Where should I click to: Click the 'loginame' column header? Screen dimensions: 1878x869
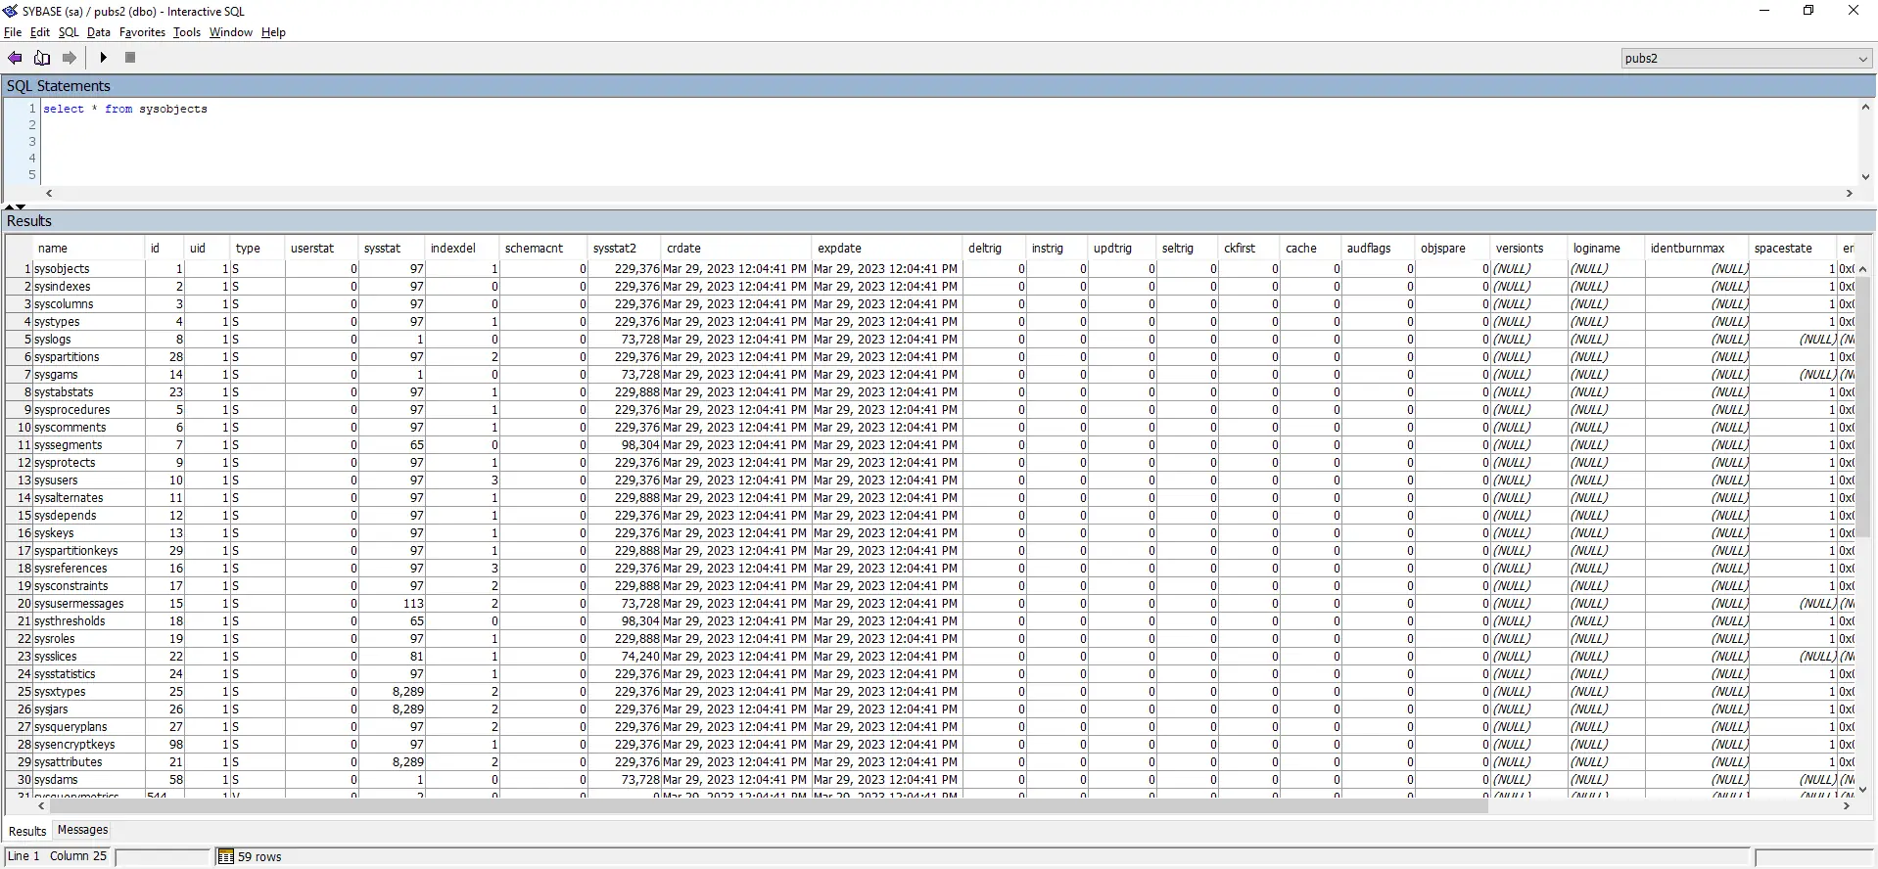coord(1607,249)
